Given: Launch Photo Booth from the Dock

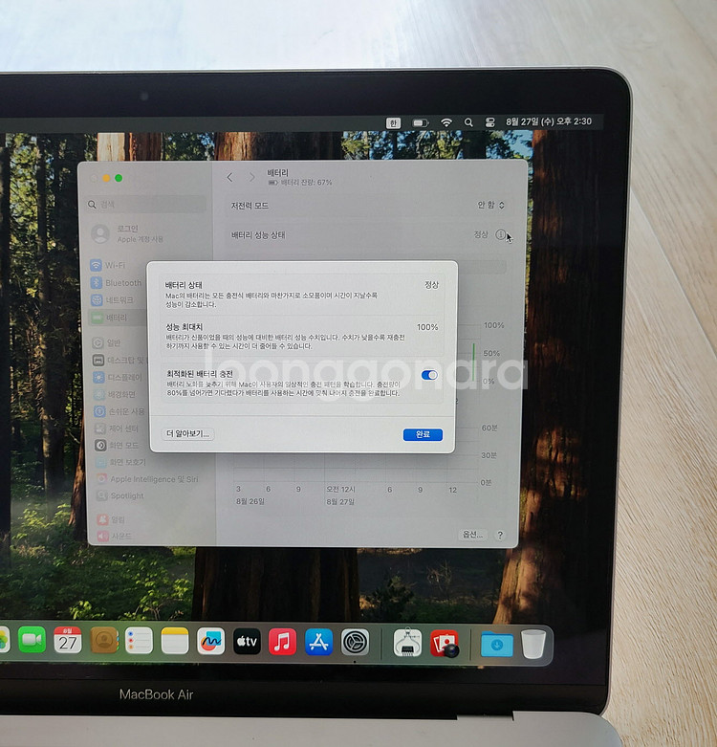Looking at the screenshot, I should 445,643.
